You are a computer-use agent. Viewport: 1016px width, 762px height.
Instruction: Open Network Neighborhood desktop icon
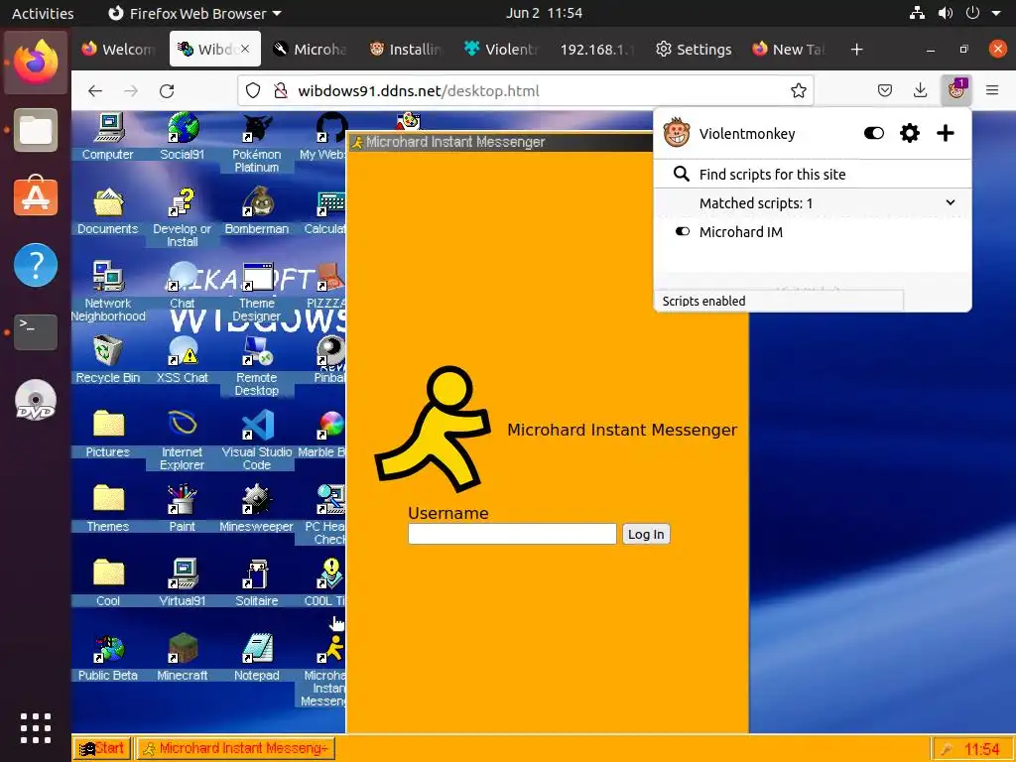[x=107, y=291]
